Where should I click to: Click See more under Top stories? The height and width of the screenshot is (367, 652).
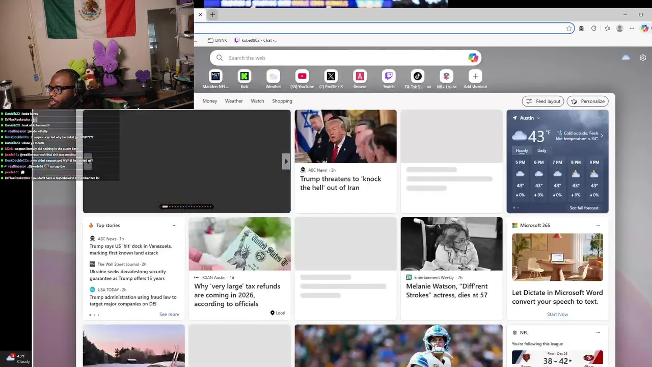tap(169, 314)
